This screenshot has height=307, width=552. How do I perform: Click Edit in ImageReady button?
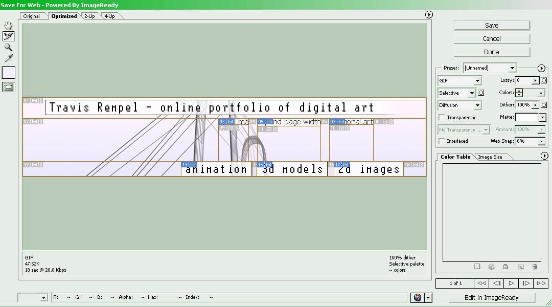tap(491, 297)
